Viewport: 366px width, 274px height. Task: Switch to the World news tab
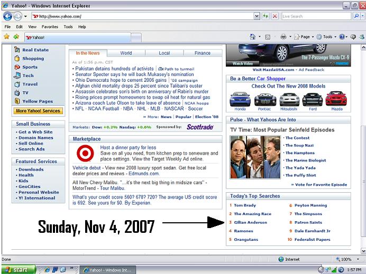point(126,53)
